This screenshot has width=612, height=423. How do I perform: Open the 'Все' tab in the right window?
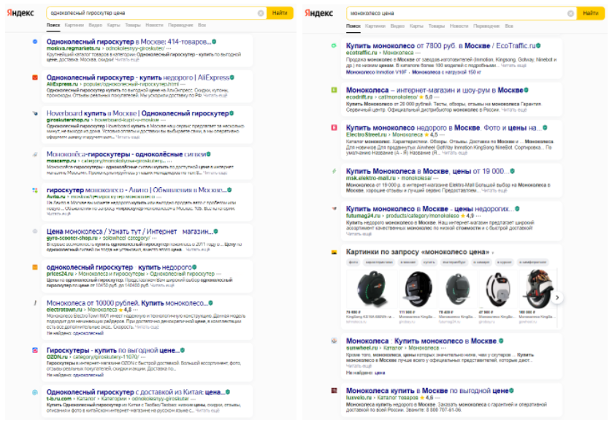509,26
